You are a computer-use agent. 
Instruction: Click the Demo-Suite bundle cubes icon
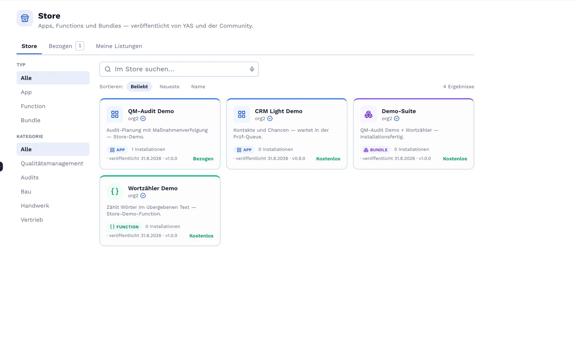(x=369, y=114)
